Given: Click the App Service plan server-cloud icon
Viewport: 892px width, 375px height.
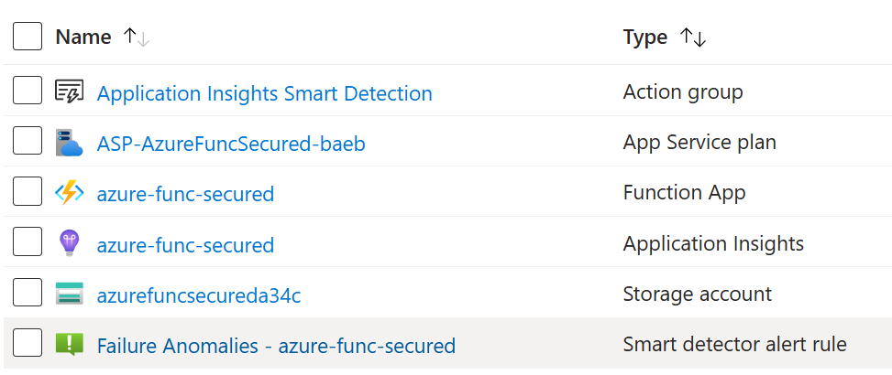Looking at the screenshot, I should [x=70, y=142].
